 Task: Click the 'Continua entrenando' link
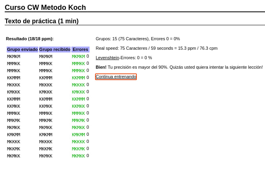point(116,77)
